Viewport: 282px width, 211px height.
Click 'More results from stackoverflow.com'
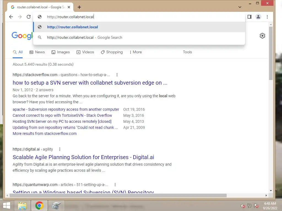click(45, 134)
